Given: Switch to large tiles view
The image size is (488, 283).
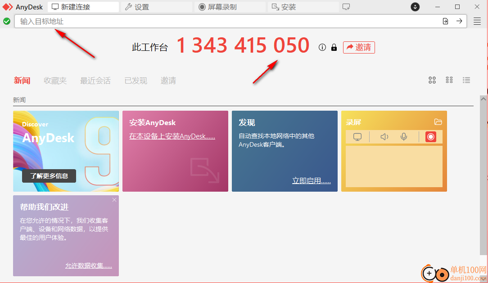Looking at the screenshot, I should click(x=432, y=80).
